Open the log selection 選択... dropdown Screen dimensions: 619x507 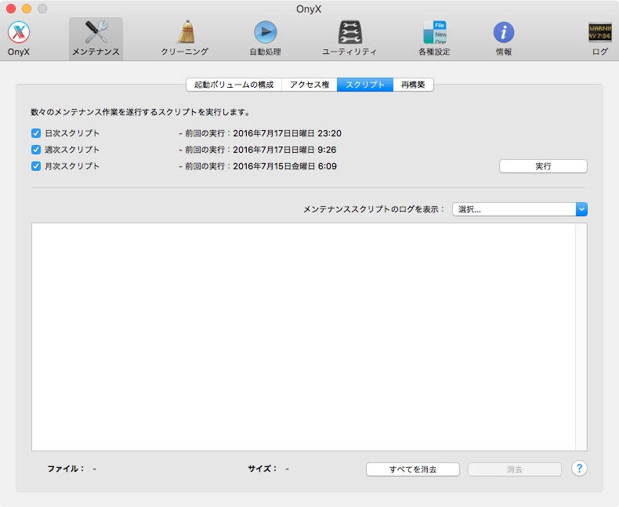519,209
